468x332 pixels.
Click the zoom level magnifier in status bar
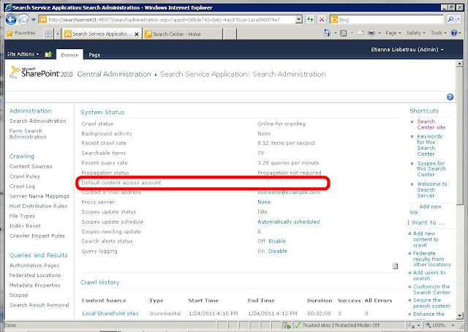428,325
